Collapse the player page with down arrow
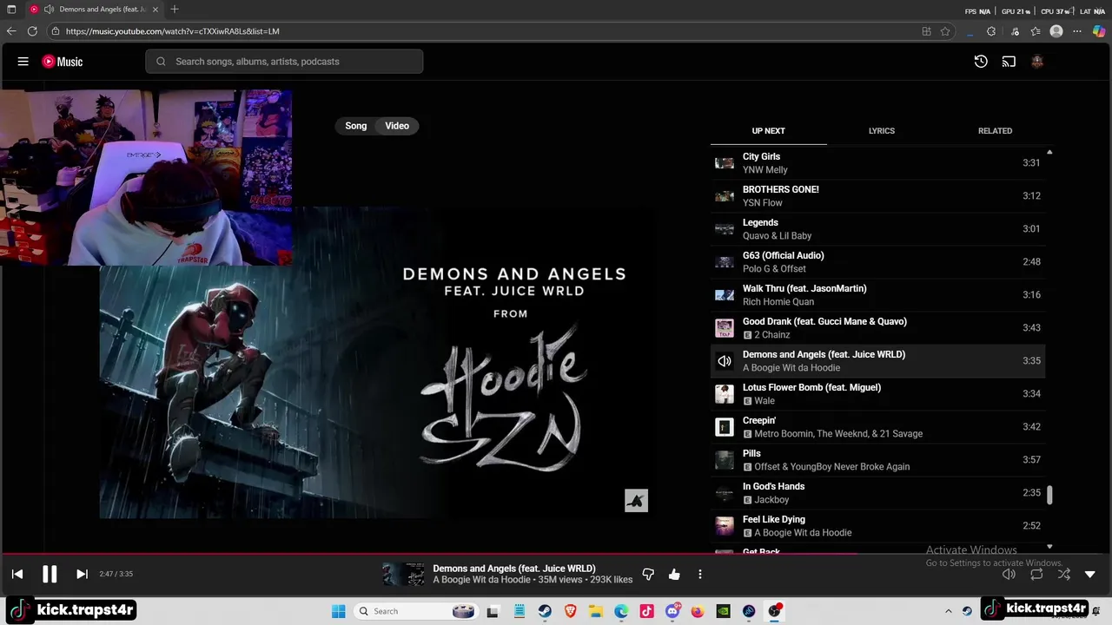The height and width of the screenshot is (625, 1112). pos(1090,574)
